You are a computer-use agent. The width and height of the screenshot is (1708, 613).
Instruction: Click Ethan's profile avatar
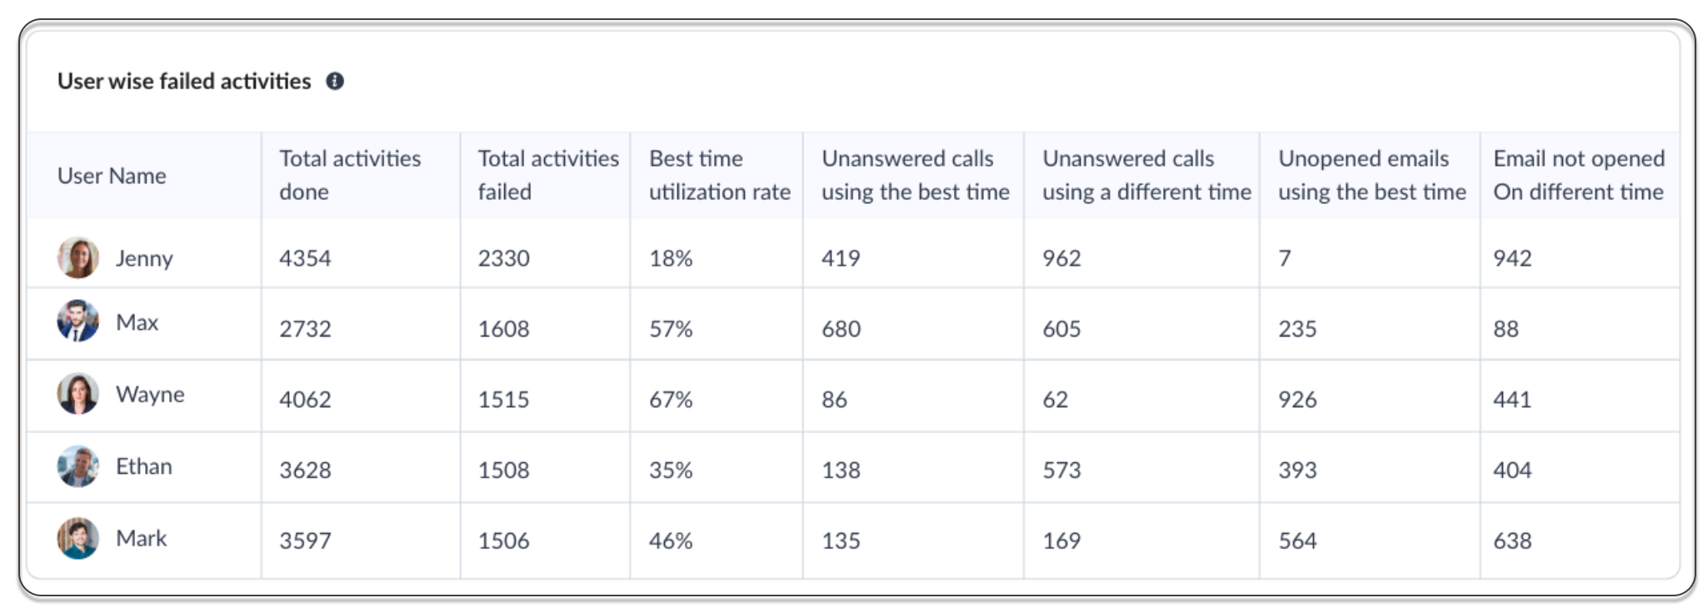tap(77, 466)
